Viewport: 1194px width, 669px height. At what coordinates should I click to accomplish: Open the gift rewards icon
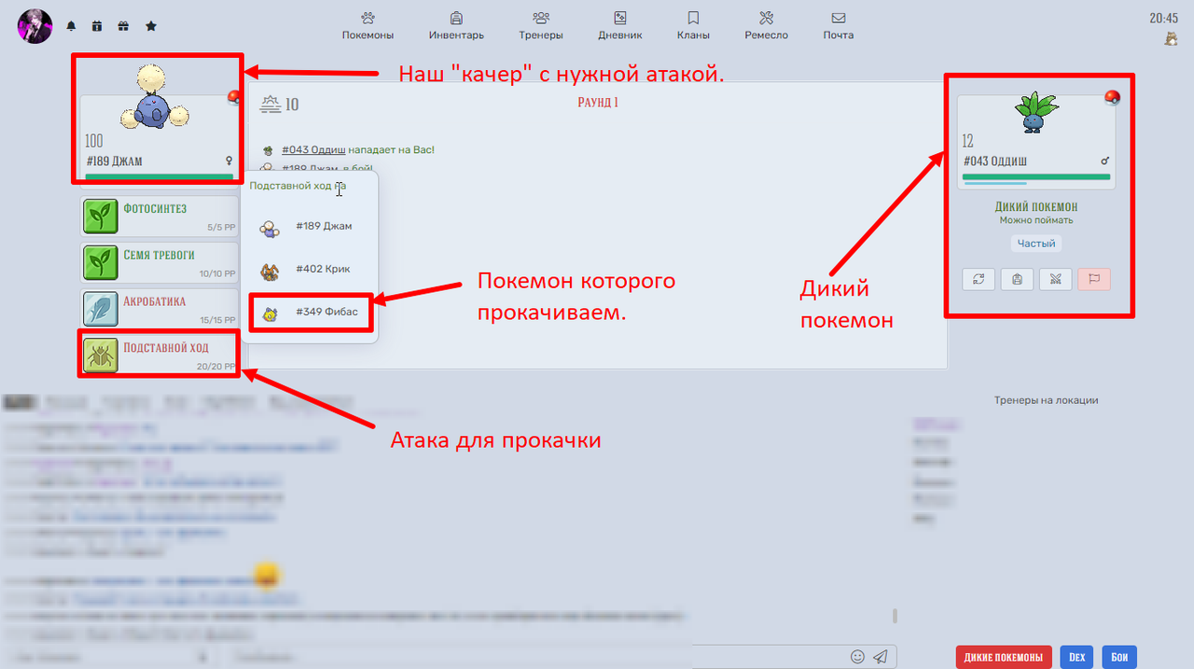coord(123,27)
